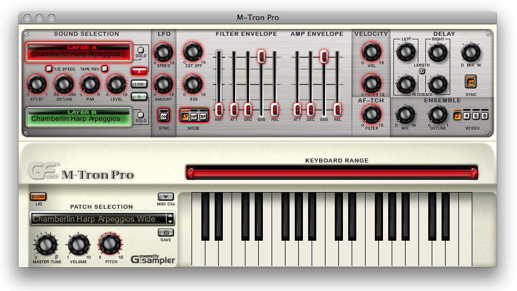Open Layer A sound selection display

[79, 52]
